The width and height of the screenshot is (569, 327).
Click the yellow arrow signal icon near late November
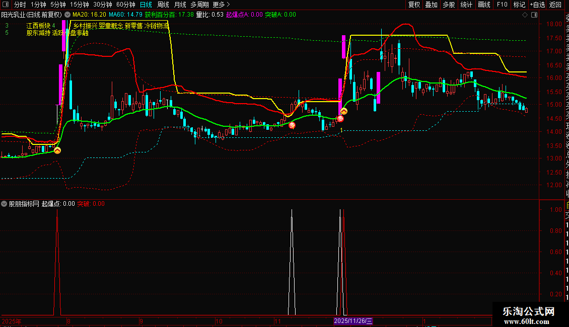tap(343, 111)
